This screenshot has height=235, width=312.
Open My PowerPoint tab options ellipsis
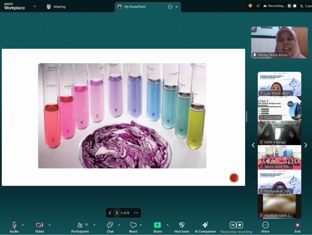[x=170, y=7]
